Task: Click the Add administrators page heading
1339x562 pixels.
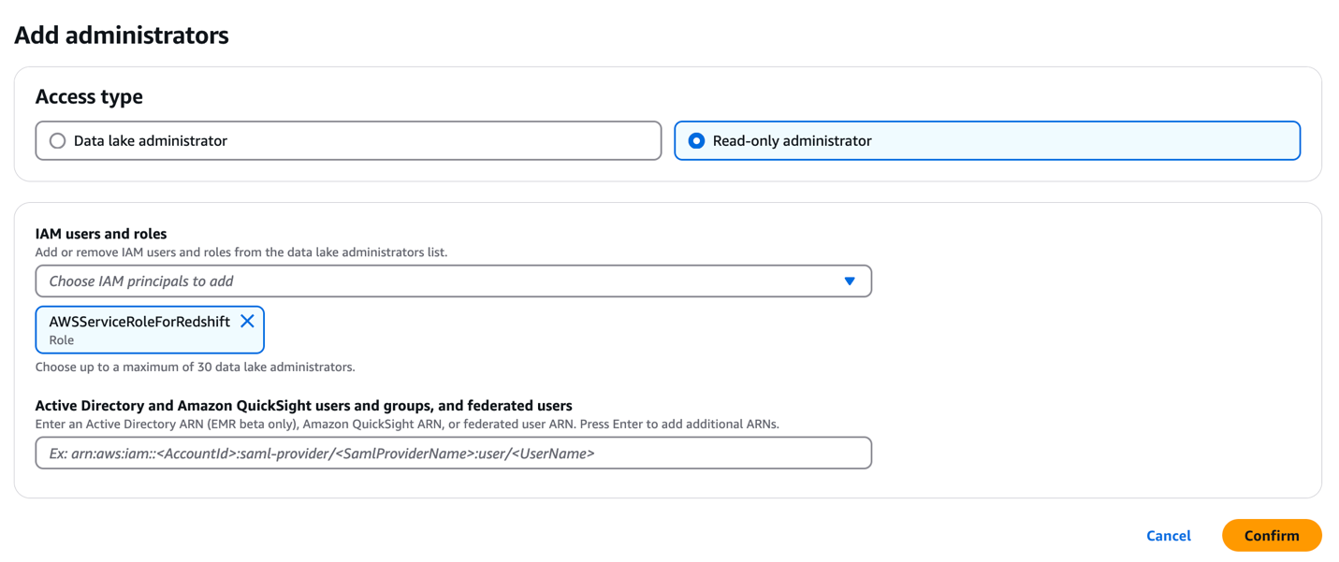Action: [x=122, y=36]
